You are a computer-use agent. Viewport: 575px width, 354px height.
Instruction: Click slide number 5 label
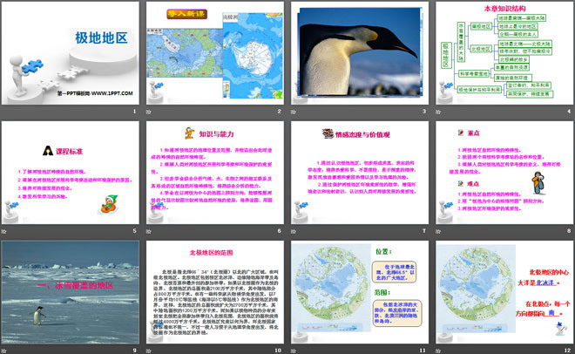coord(134,231)
